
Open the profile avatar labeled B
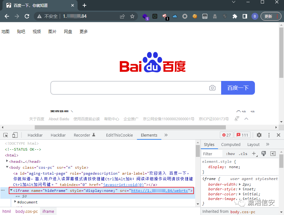click(255, 17)
